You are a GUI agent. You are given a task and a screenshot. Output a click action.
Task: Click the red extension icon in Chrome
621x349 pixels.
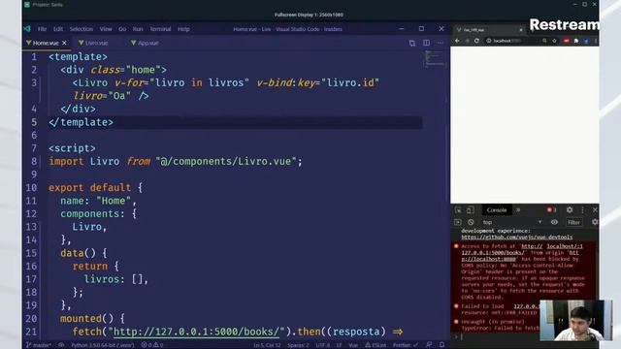[x=567, y=41]
